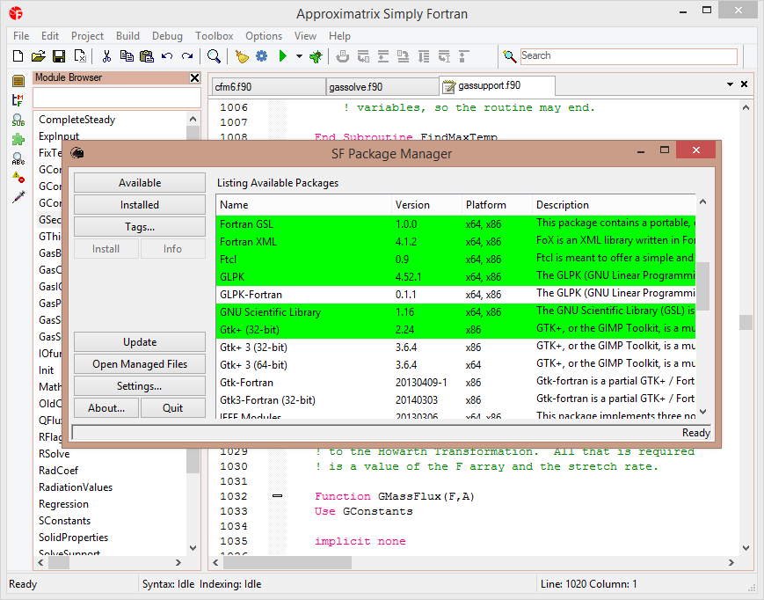Click the Tags... button
Screen dimensions: 764x600
click(140, 227)
